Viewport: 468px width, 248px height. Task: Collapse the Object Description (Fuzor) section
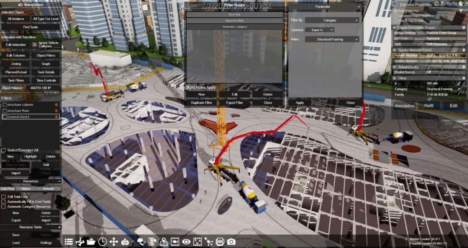coord(394,27)
